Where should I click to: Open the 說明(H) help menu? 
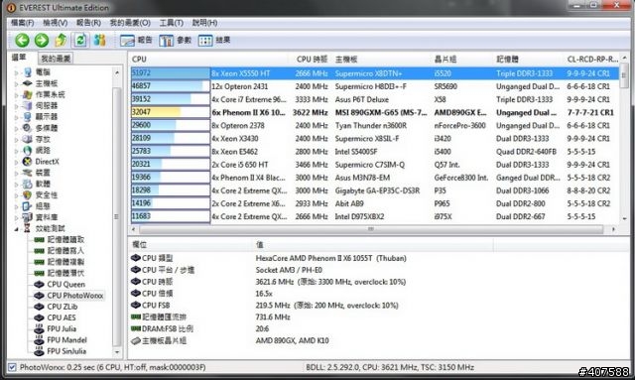pyautogui.click(x=205, y=23)
